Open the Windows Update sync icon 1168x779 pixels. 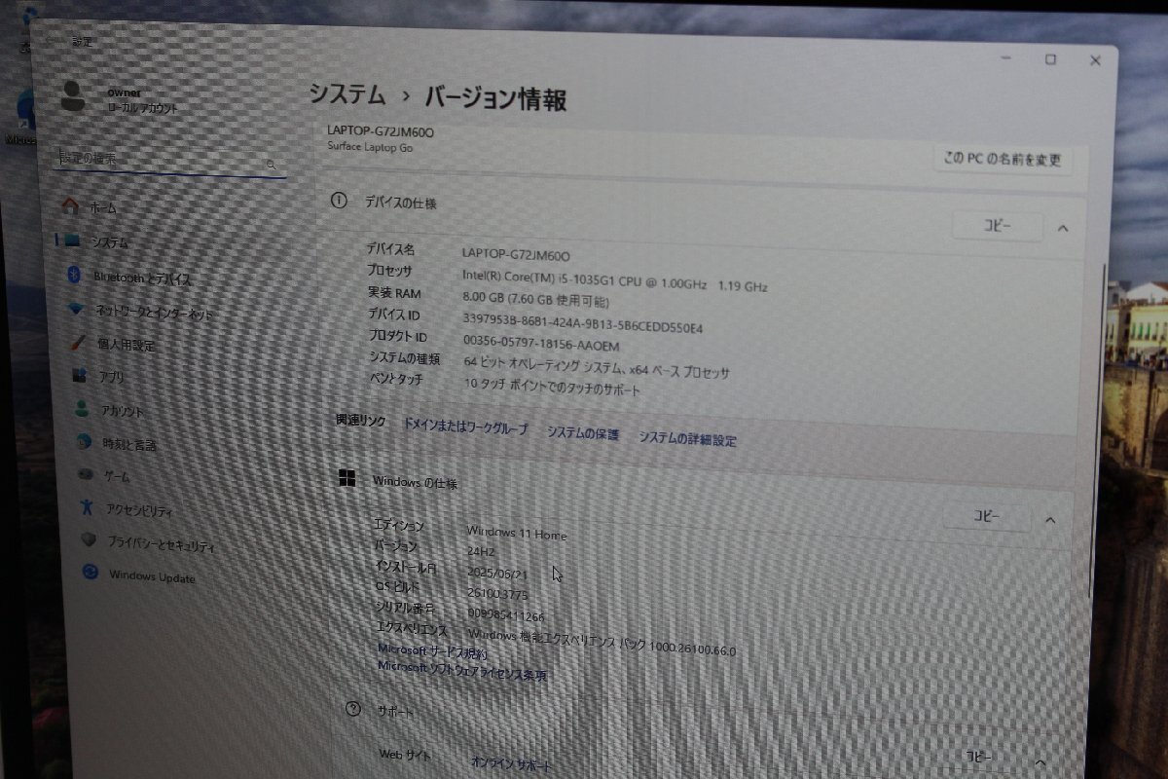pyautogui.click(x=91, y=572)
